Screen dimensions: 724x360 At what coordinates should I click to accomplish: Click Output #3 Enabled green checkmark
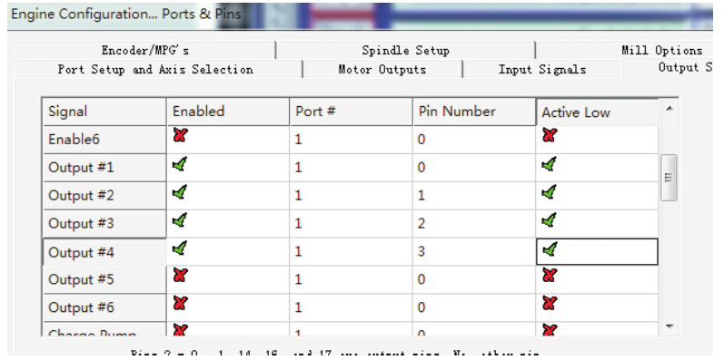click(x=180, y=219)
